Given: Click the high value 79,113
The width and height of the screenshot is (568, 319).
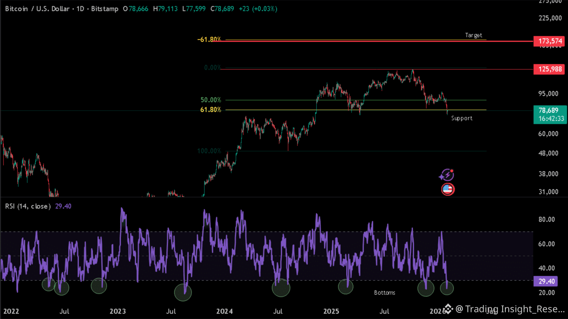Looking at the screenshot, I should (x=168, y=9).
